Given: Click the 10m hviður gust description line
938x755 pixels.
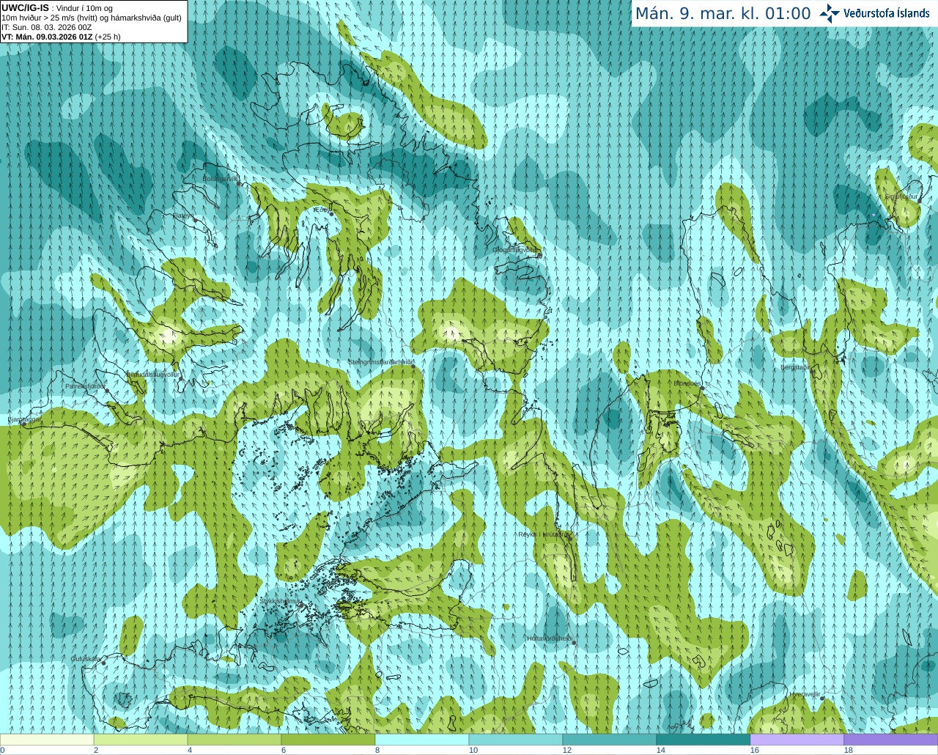Looking at the screenshot, I should (x=92, y=18).
